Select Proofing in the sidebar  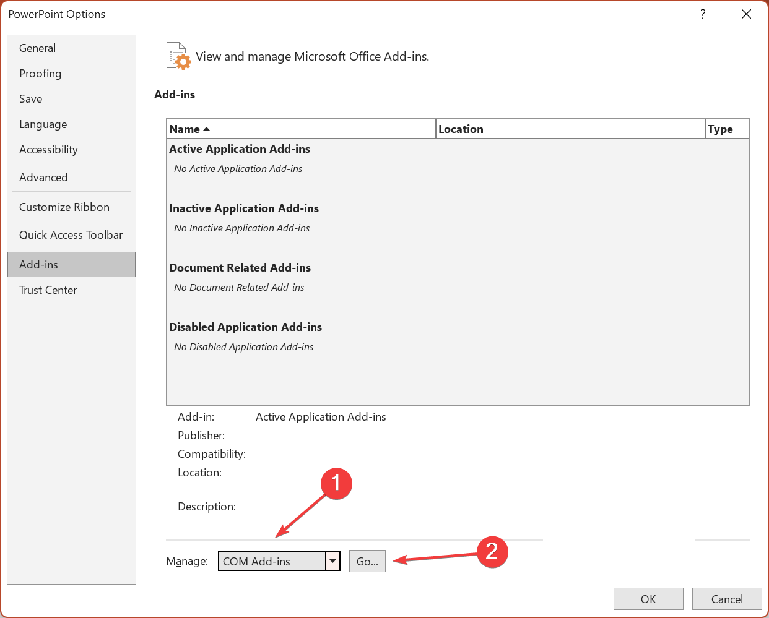[x=71, y=74]
